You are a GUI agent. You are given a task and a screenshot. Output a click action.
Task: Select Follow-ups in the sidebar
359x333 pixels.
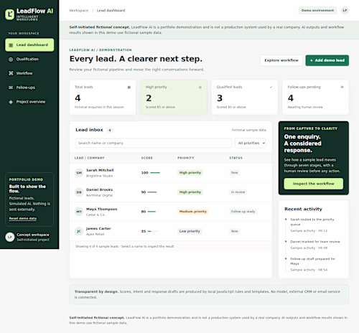tap(29, 88)
